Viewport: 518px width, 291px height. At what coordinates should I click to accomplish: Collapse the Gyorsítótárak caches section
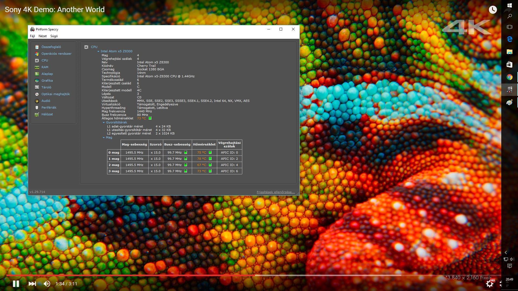coord(104,122)
